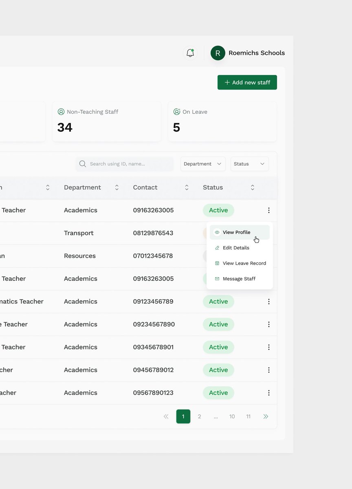Open actions menu for row 09345678901

[269, 347]
